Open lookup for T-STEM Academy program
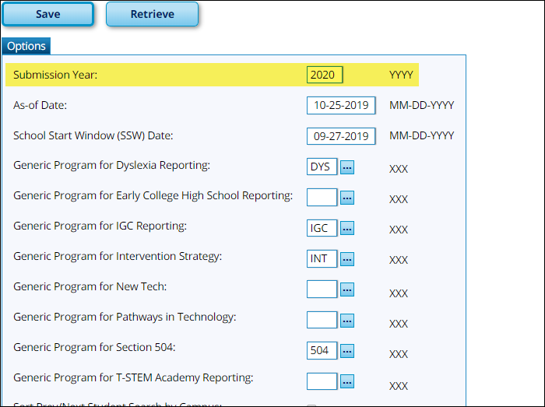Screen dimensions: 545x407 347,381
